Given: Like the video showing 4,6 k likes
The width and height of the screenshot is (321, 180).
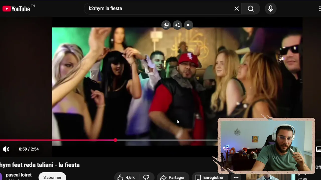Looking at the screenshot, I should (x=127, y=177).
